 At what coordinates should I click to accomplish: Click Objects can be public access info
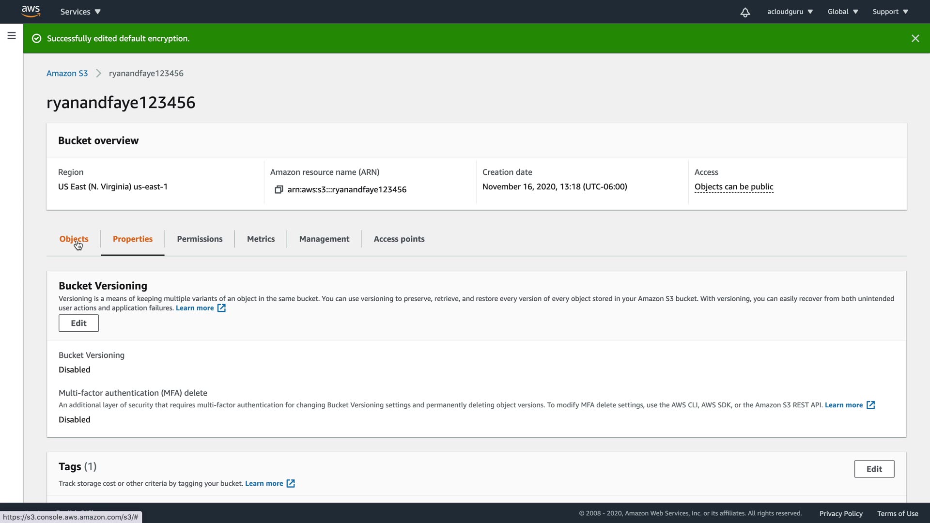(733, 187)
